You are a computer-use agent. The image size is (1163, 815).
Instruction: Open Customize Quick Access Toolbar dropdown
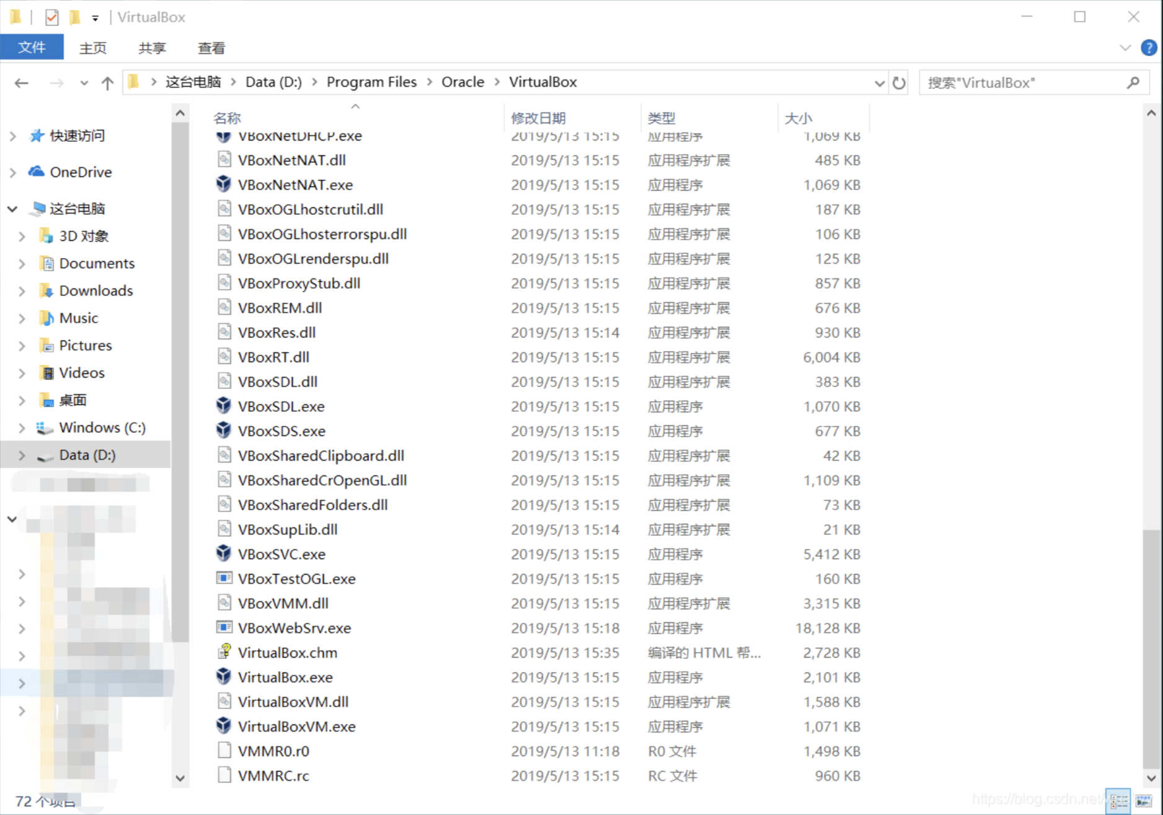95,18
